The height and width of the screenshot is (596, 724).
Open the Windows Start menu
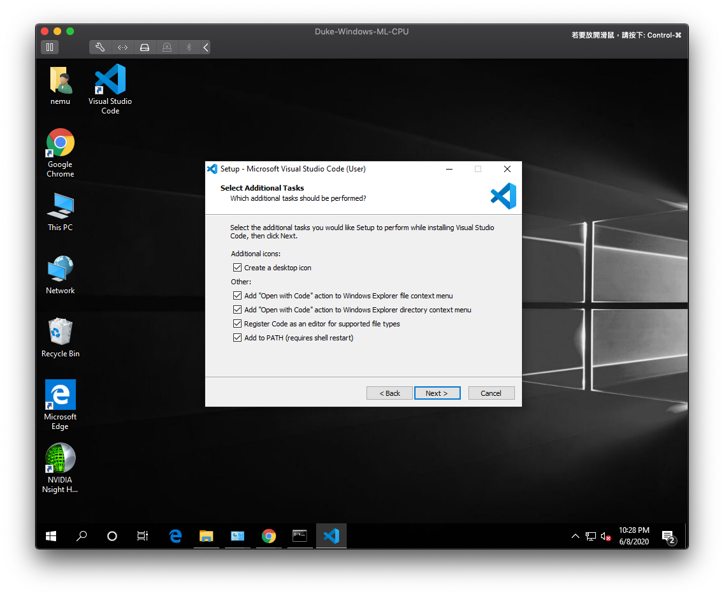51,536
